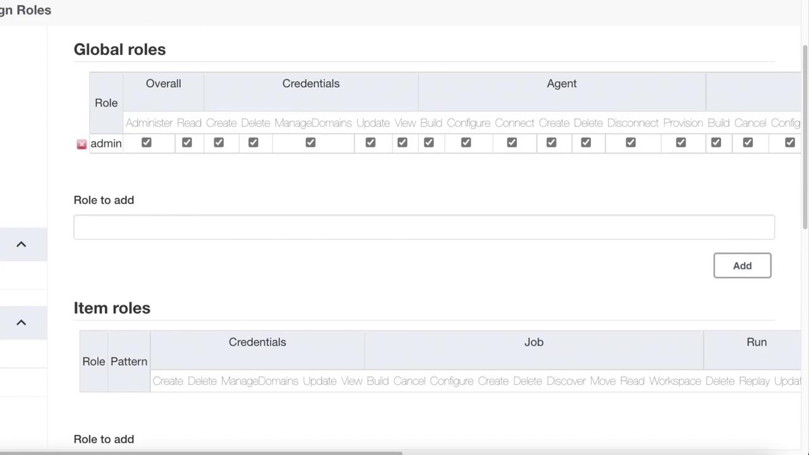Collapse the upper sidebar chevron section

click(21, 245)
